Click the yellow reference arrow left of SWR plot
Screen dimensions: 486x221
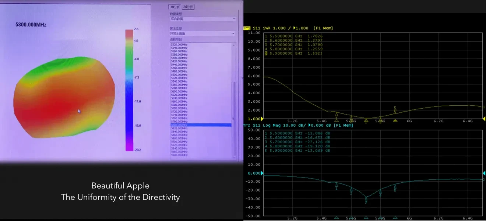pos(262,119)
